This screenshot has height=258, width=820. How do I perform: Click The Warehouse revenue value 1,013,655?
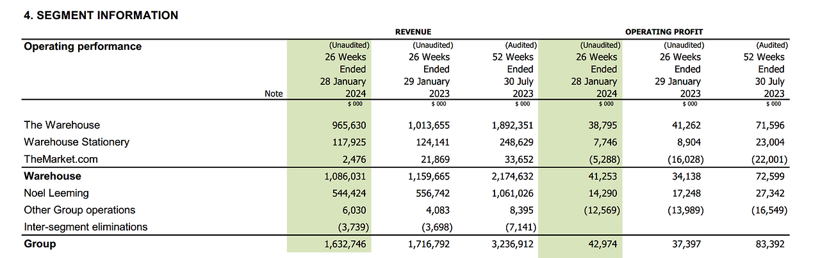click(429, 126)
